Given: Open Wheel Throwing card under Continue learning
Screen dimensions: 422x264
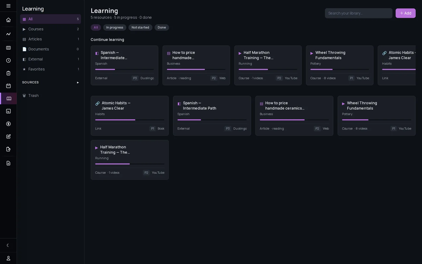Looking at the screenshot, I should [340, 65].
